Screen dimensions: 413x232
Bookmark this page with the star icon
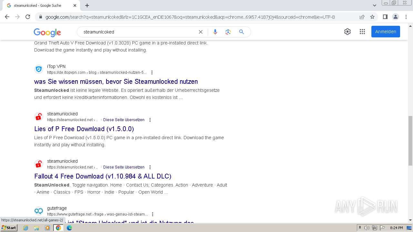click(x=372, y=17)
